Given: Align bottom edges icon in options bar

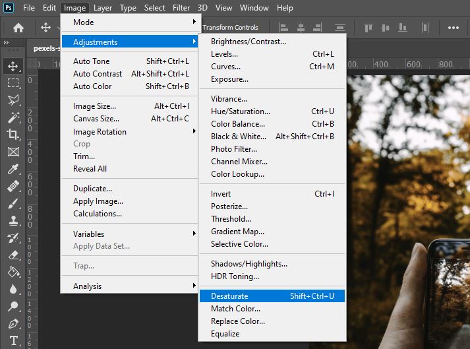Looking at the screenshot, I should click(402, 28).
